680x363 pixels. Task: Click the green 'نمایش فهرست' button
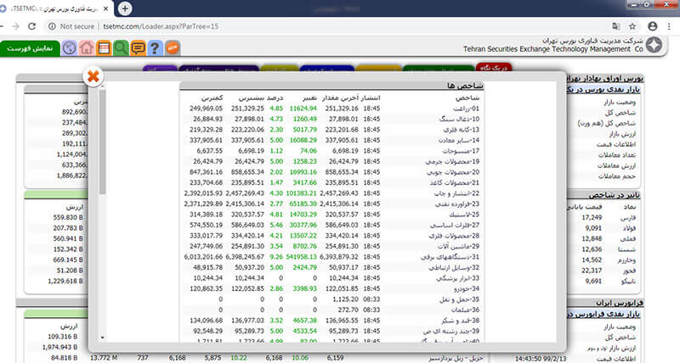click(x=30, y=48)
